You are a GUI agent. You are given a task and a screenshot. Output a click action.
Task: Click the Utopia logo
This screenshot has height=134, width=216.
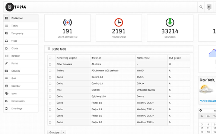pyautogui.click(x=16, y=7)
